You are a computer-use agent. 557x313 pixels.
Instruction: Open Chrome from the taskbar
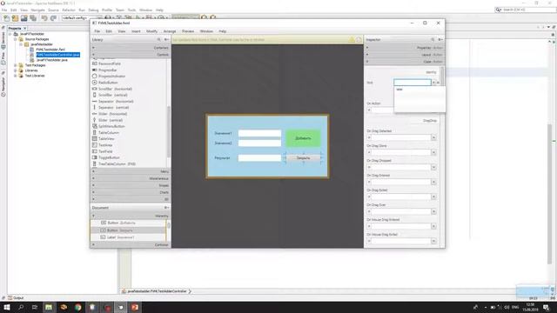[77, 307]
